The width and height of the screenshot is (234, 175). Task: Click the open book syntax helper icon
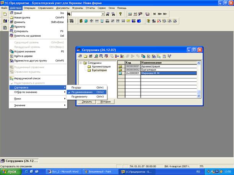tap(147, 14)
